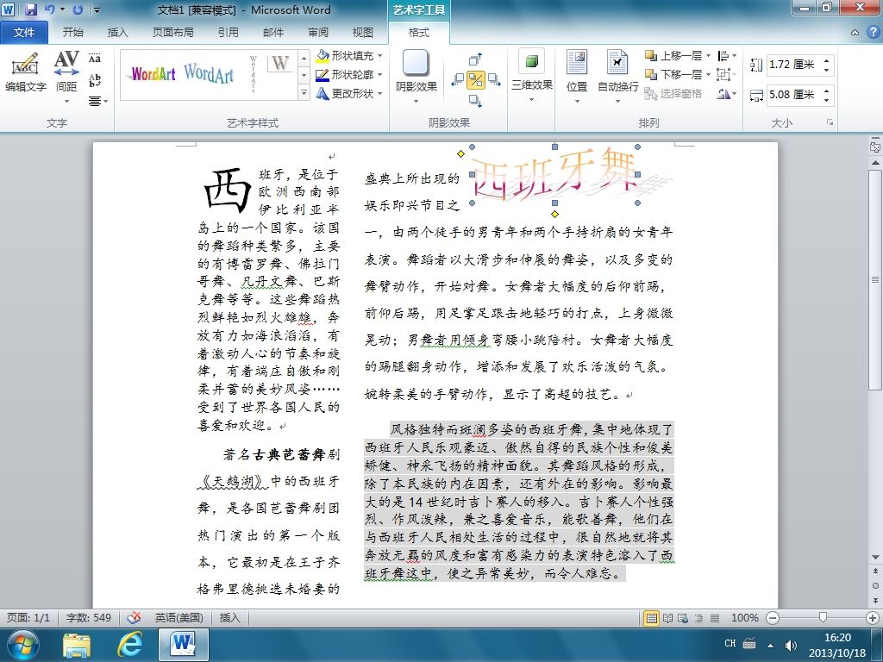Open the 间距 (Spacing) AV button
Viewport: 883px width, 662px height.
point(66,72)
